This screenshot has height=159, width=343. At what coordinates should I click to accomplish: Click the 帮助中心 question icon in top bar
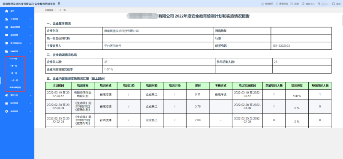[303, 4]
